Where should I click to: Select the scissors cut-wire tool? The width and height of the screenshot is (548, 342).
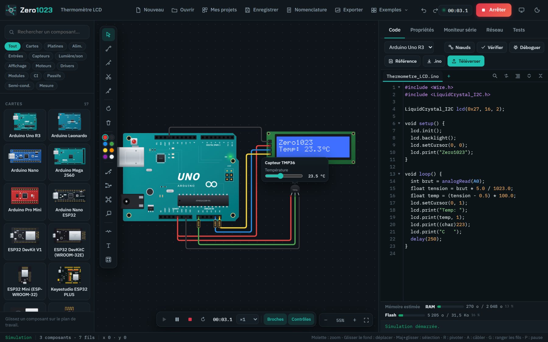pyautogui.click(x=108, y=77)
